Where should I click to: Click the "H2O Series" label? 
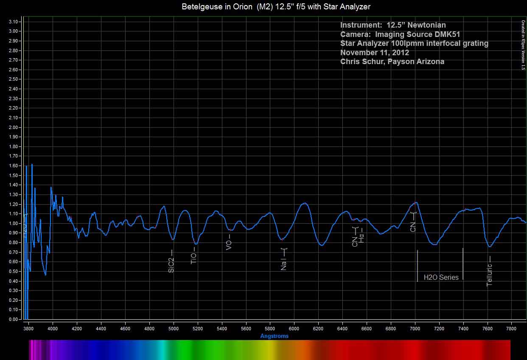coord(441,277)
